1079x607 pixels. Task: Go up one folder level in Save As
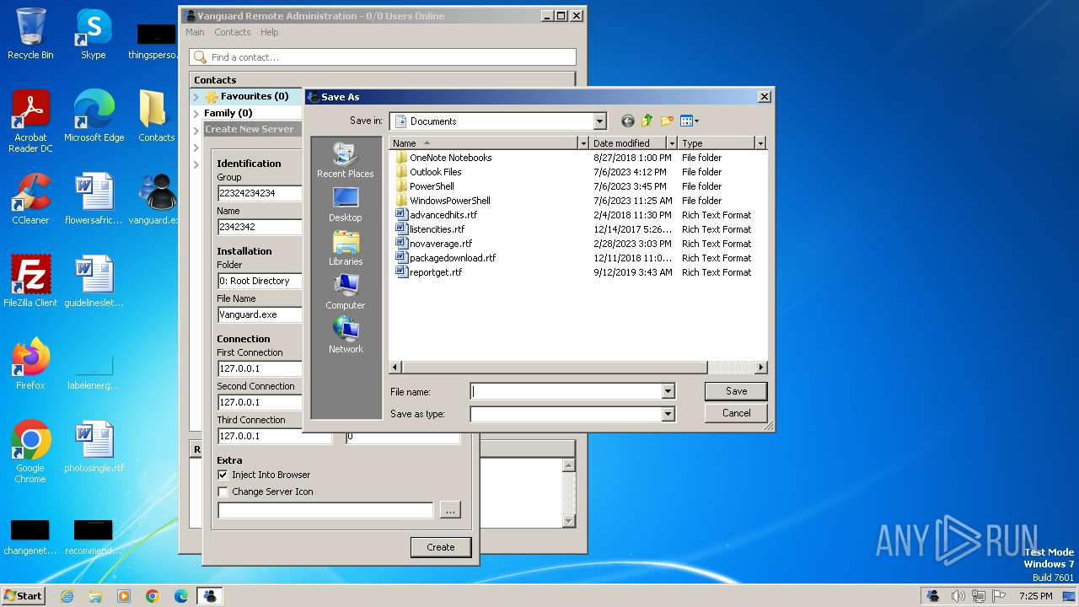[647, 121]
